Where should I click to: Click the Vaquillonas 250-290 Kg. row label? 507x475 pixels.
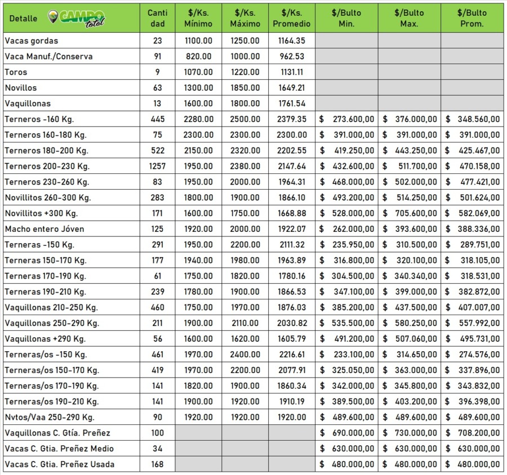point(52,324)
